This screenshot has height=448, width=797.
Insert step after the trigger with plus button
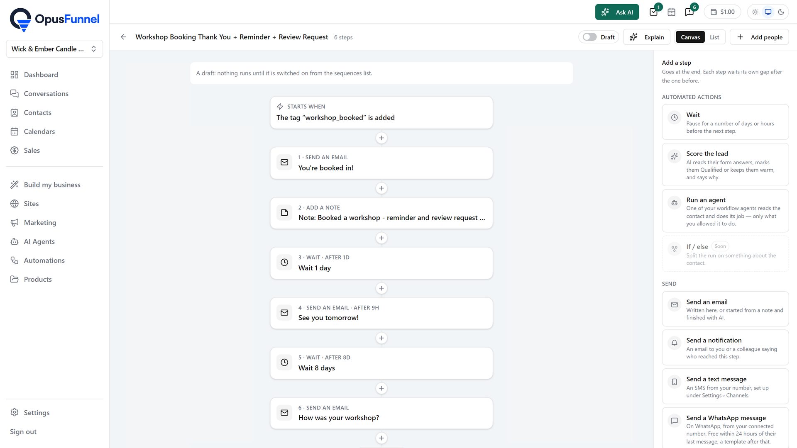pos(381,138)
